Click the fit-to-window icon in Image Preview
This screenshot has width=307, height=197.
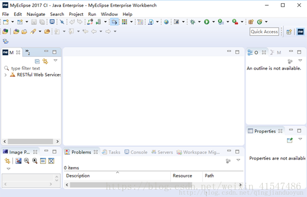point(51,161)
